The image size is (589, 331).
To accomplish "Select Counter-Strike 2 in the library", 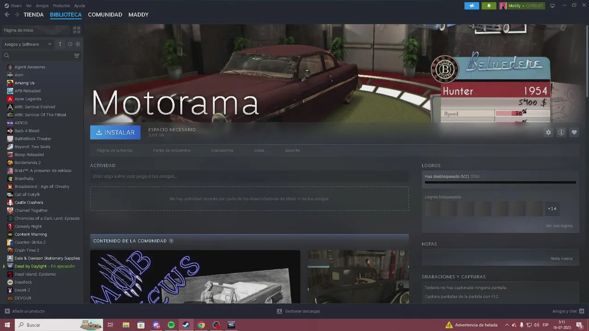I will [30, 242].
